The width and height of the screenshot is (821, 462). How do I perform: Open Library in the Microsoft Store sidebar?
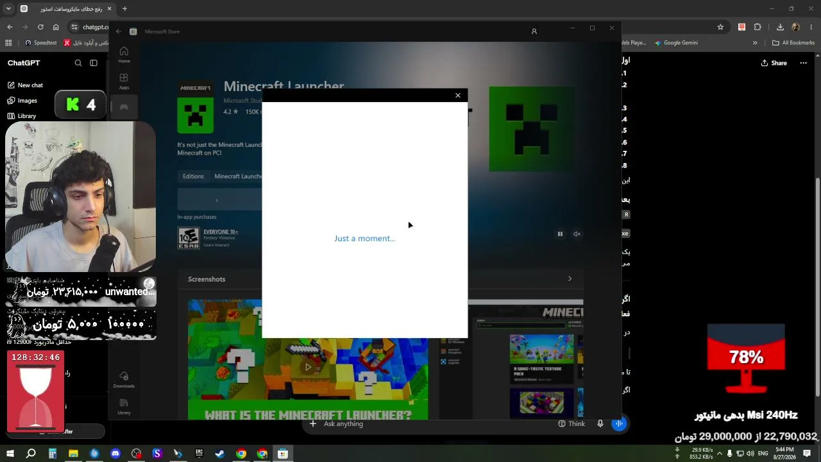tap(124, 406)
